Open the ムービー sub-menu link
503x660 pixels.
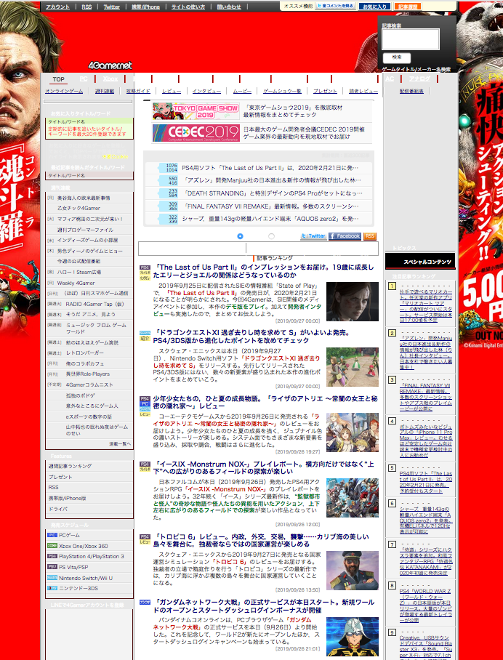(242, 91)
